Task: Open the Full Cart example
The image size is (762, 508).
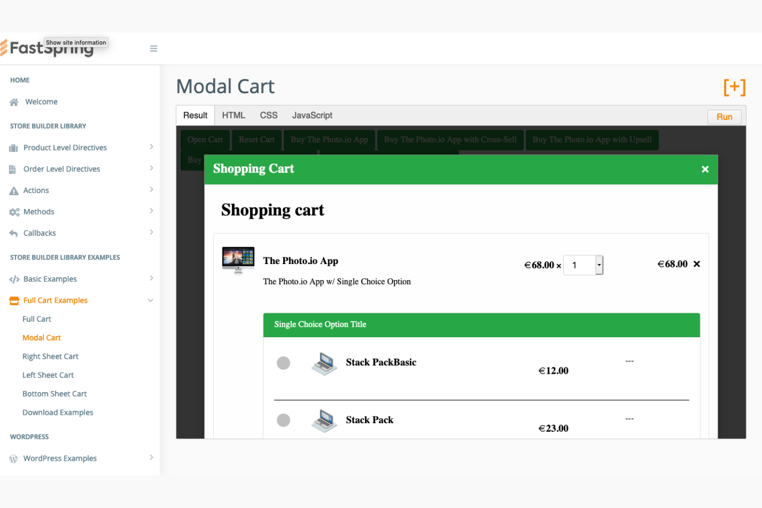Action: point(37,319)
